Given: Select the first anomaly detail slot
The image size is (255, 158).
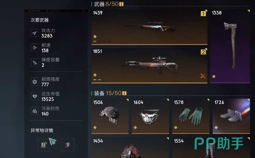Looking at the screenshot, I should coord(44,145).
